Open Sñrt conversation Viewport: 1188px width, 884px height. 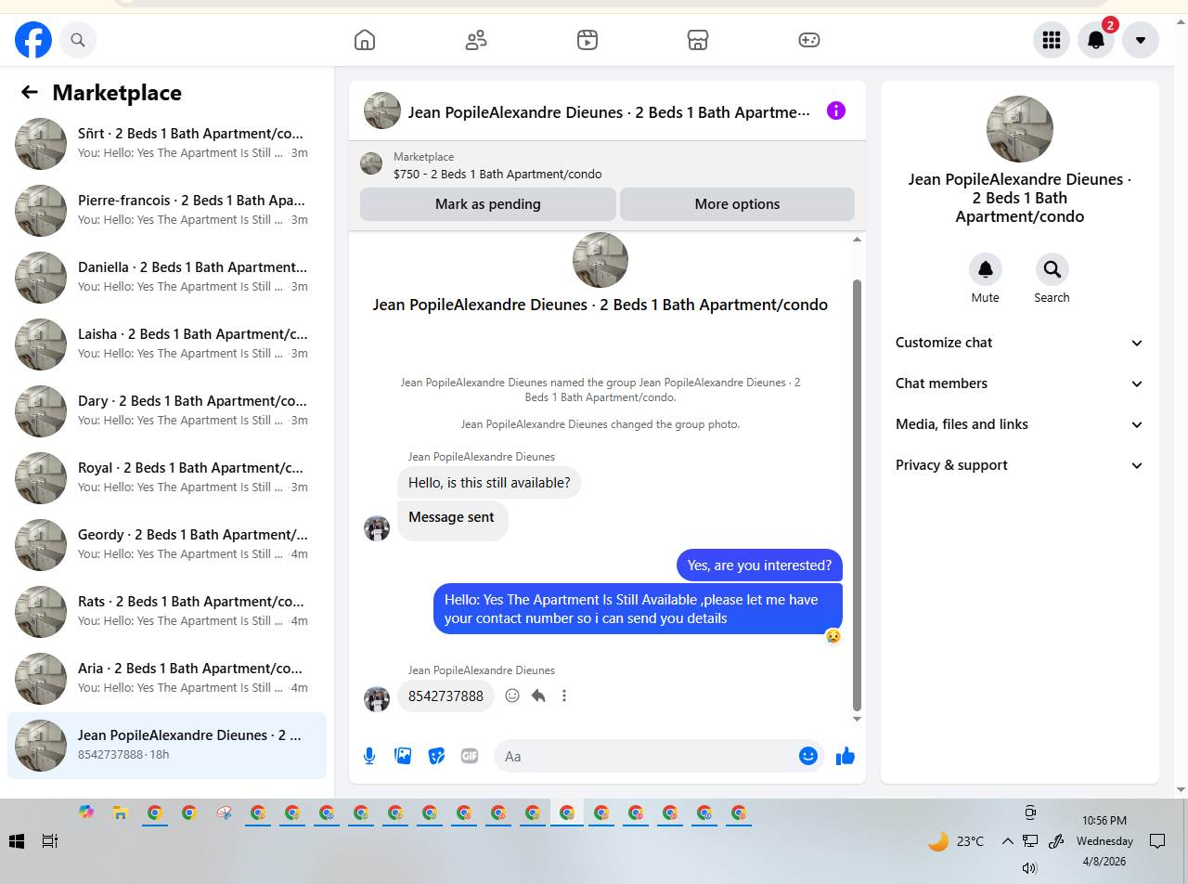pyautogui.click(x=167, y=144)
